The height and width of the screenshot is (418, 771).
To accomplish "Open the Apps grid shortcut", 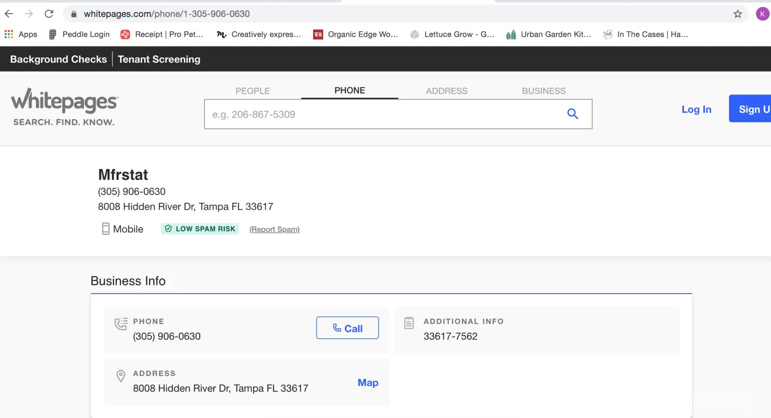I will coord(21,34).
